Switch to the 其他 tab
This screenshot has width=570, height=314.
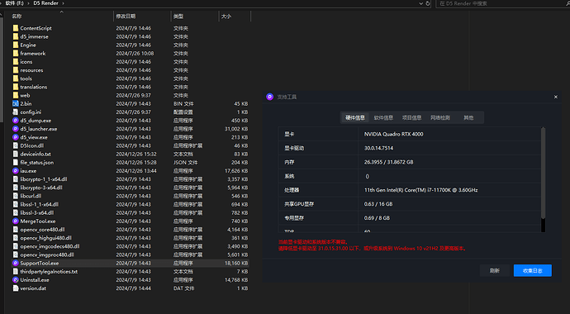coord(468,117)
